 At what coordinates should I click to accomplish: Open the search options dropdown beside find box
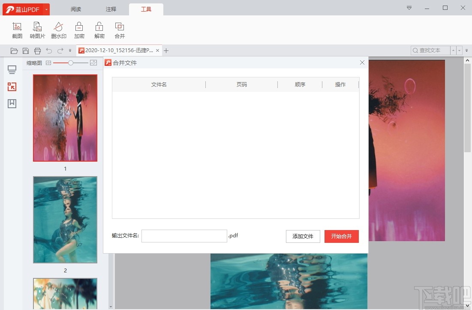467,50
